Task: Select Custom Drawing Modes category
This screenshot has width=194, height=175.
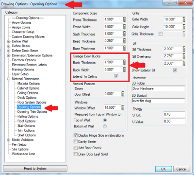Action: pos(28,36)
